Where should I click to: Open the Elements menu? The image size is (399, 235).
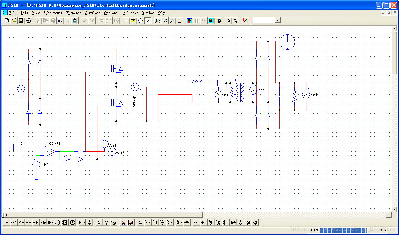[x=74, y=13]
